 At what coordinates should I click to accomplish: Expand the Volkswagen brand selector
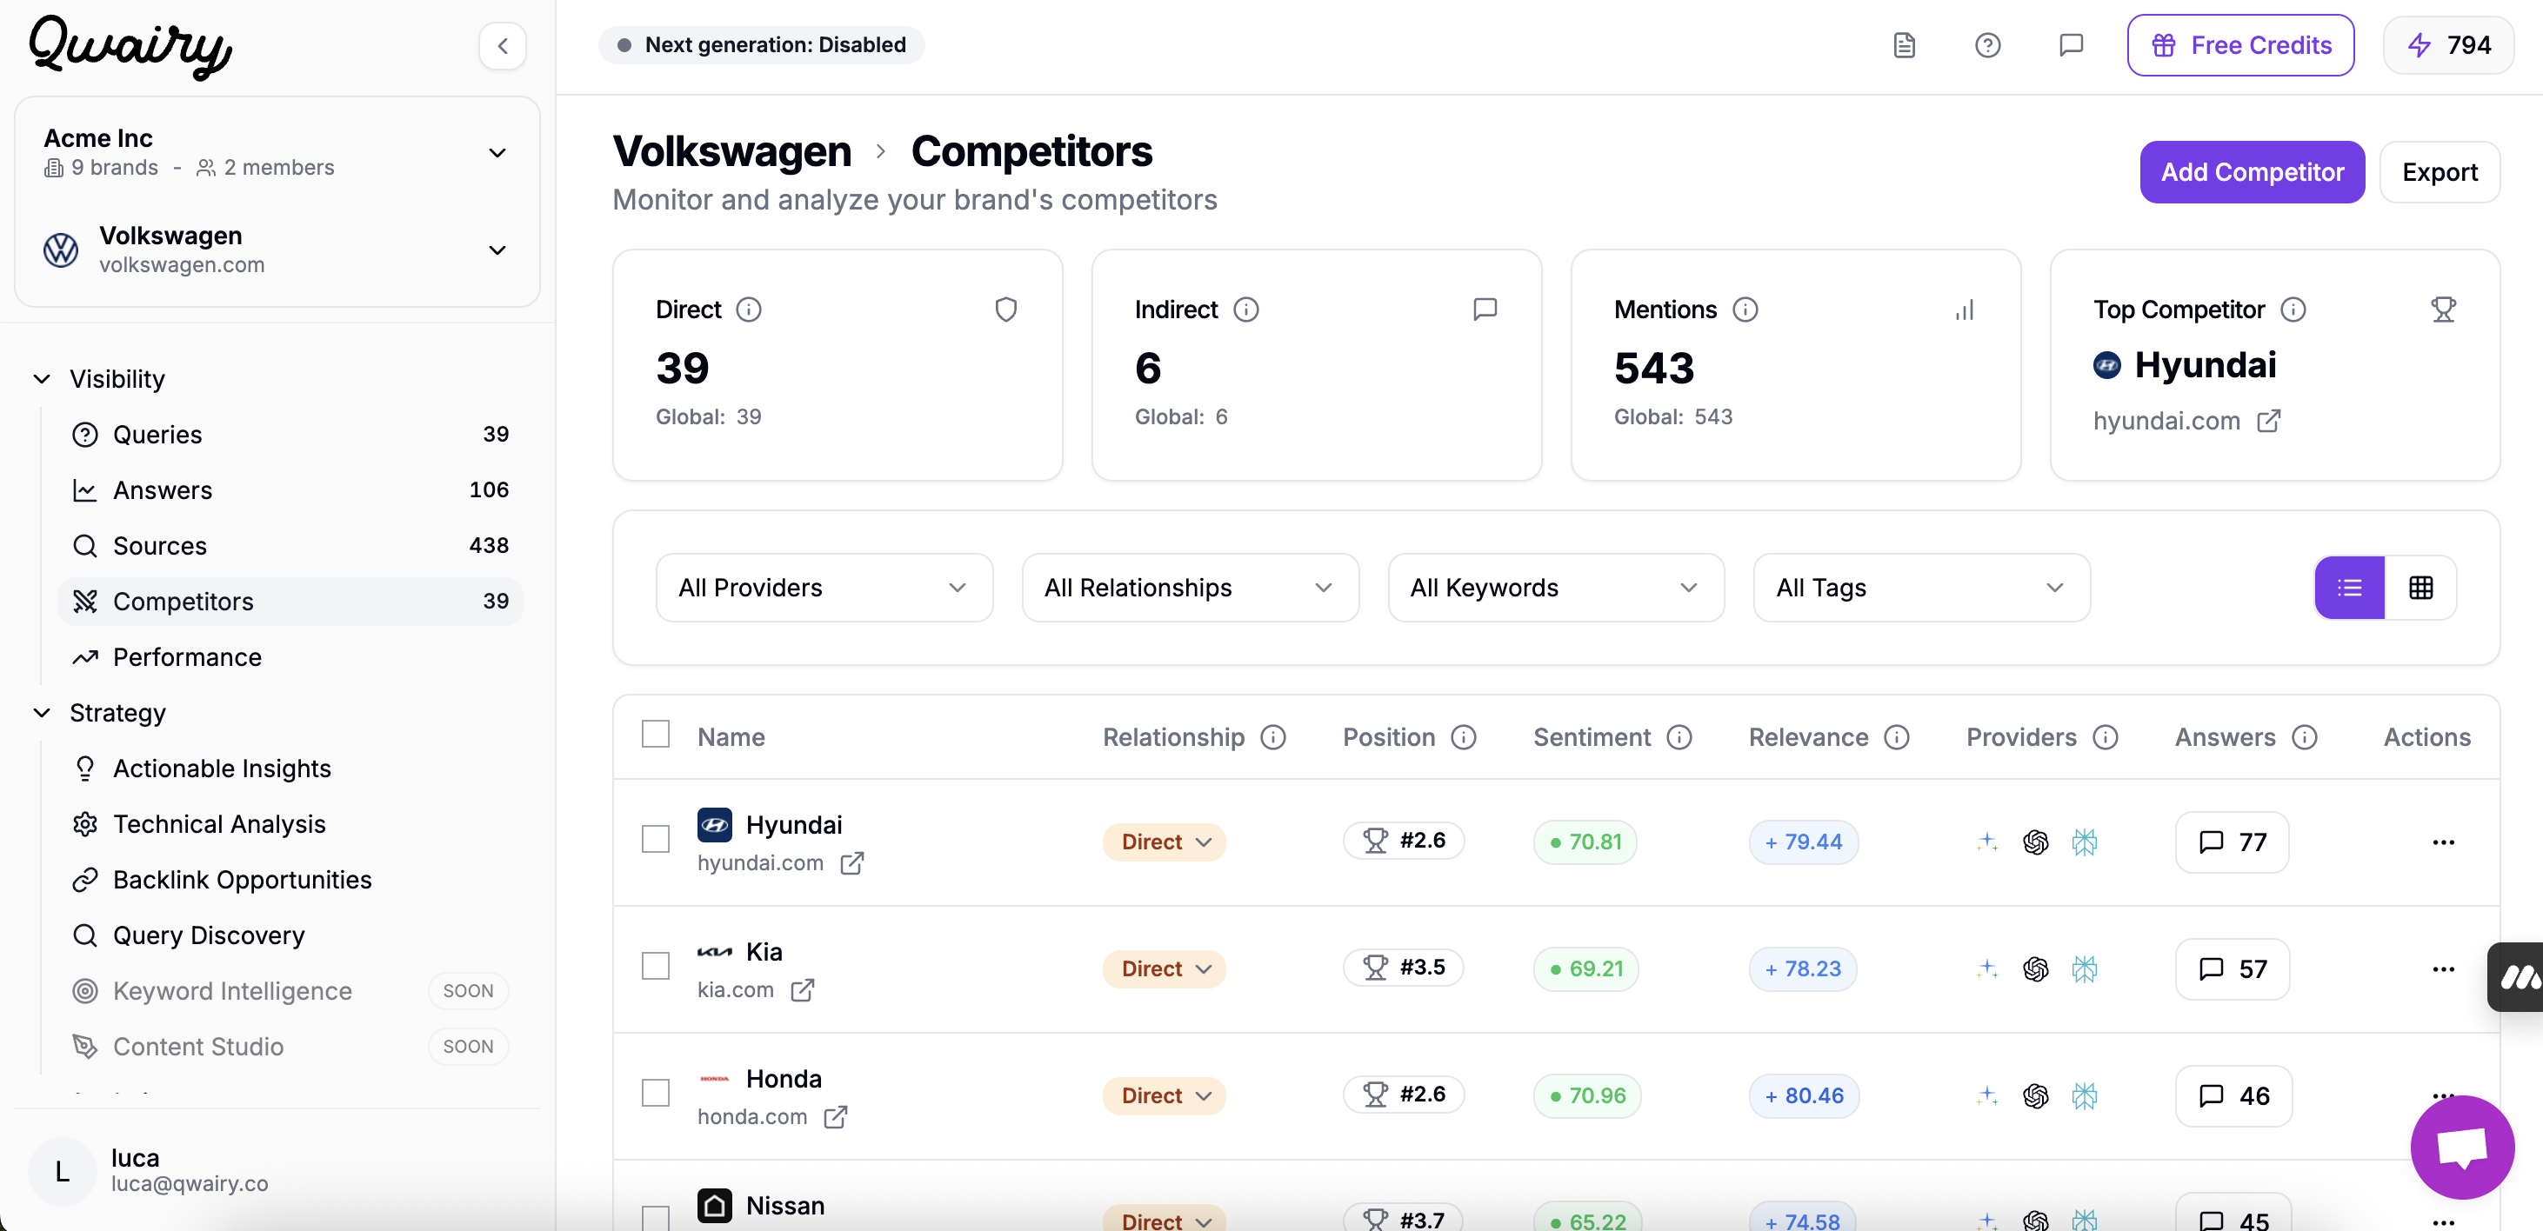point(277,250)
